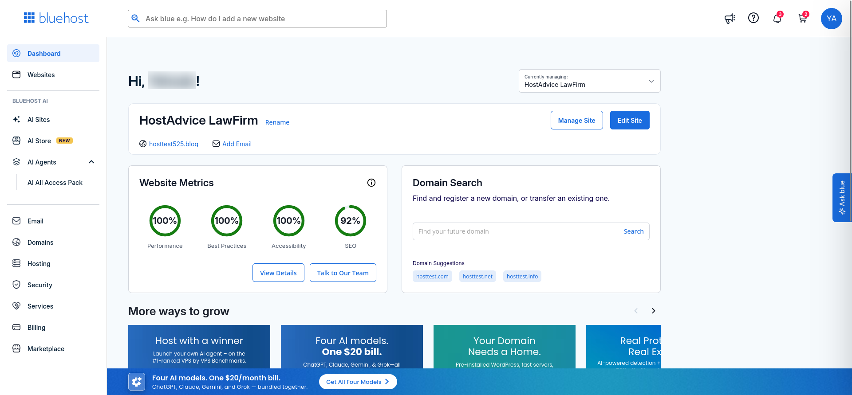Click the Websites sidebar icon
The image size is (852, 395).
pos(16,74)
